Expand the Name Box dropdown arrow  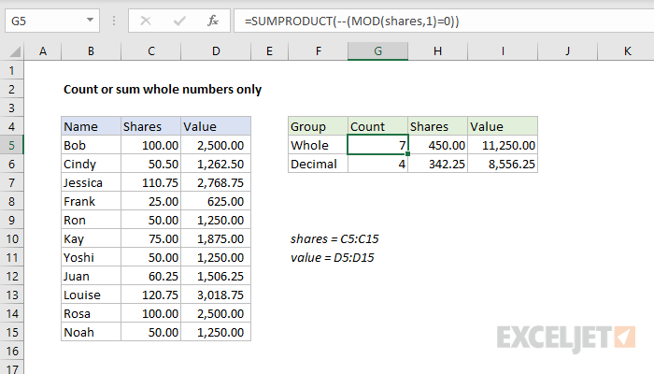point(90,20)
